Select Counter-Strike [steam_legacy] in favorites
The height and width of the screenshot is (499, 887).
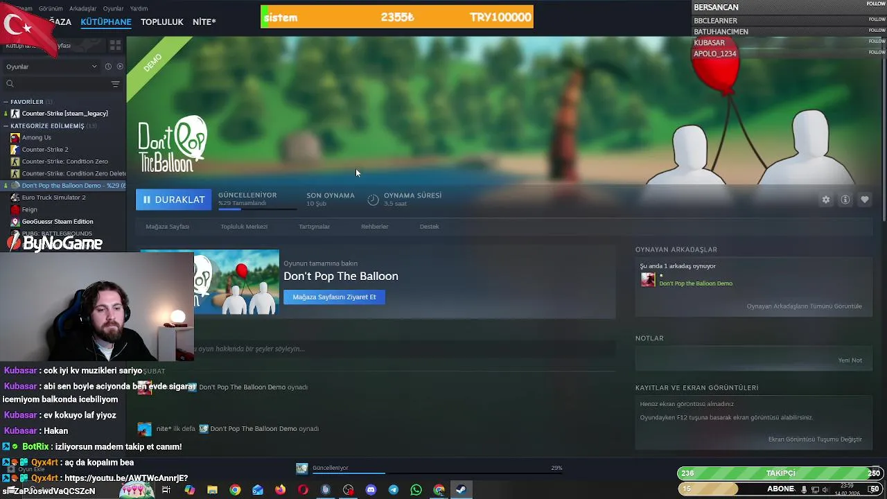(64, 114)
